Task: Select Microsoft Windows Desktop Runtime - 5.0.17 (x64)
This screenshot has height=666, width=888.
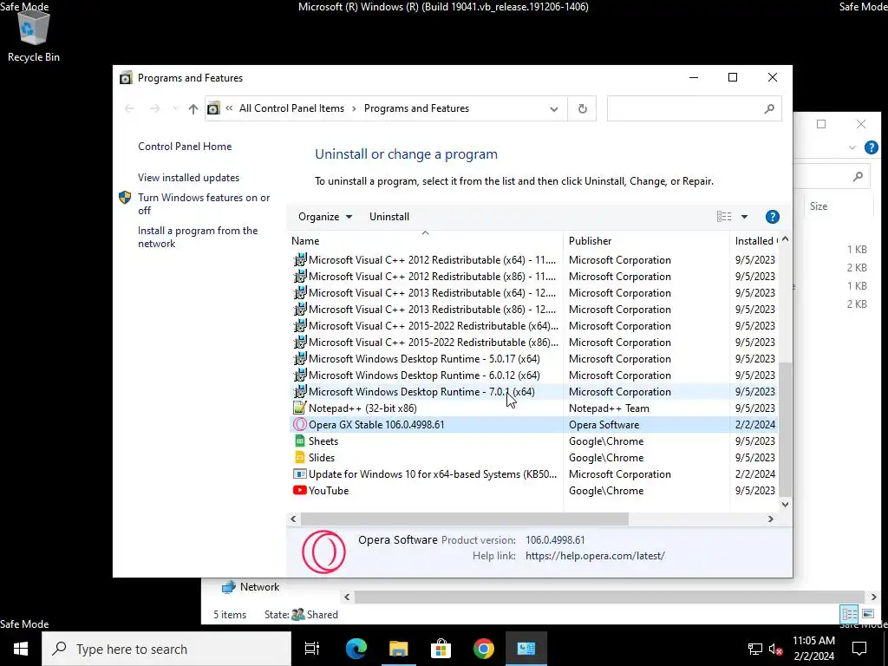Action: click(533, 358)
